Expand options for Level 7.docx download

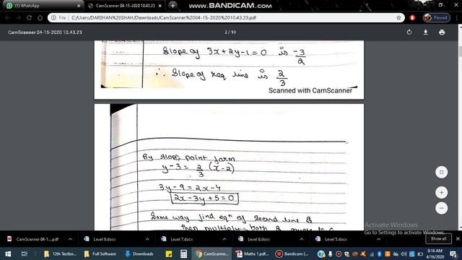point(225,239)
